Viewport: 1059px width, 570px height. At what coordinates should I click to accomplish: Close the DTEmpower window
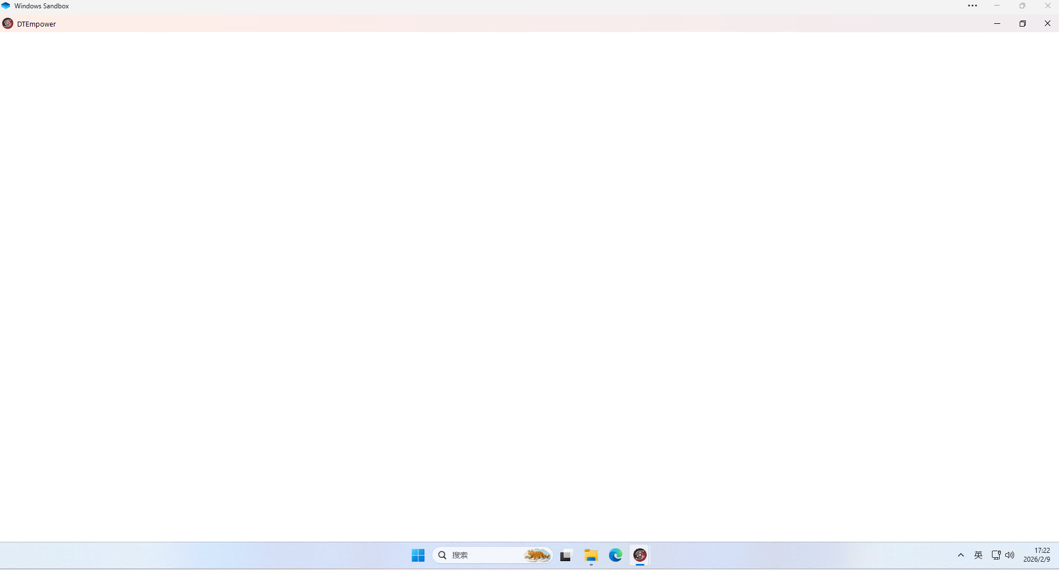[x=1047, y=24]
